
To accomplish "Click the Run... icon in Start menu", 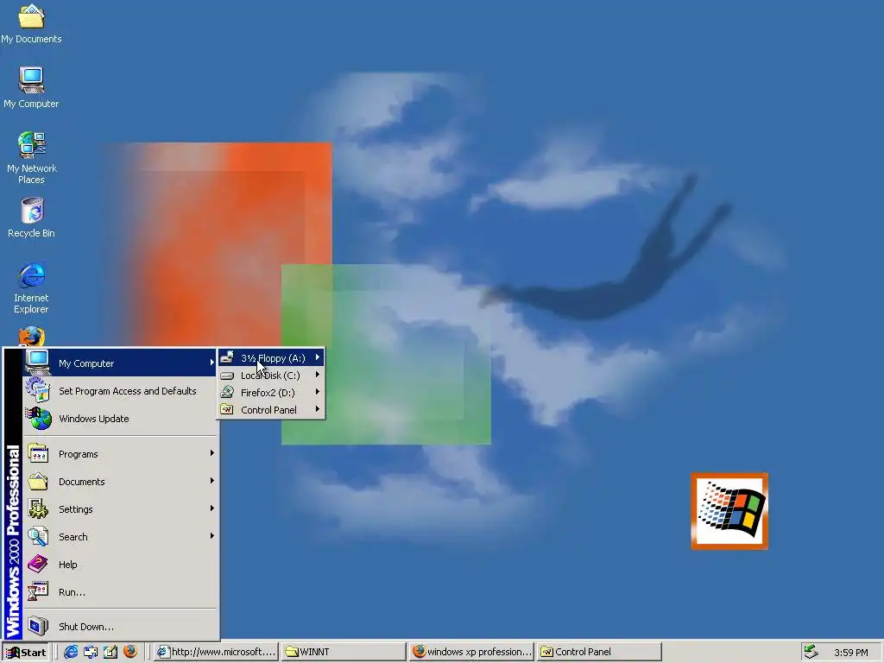I will click(38, 591).
